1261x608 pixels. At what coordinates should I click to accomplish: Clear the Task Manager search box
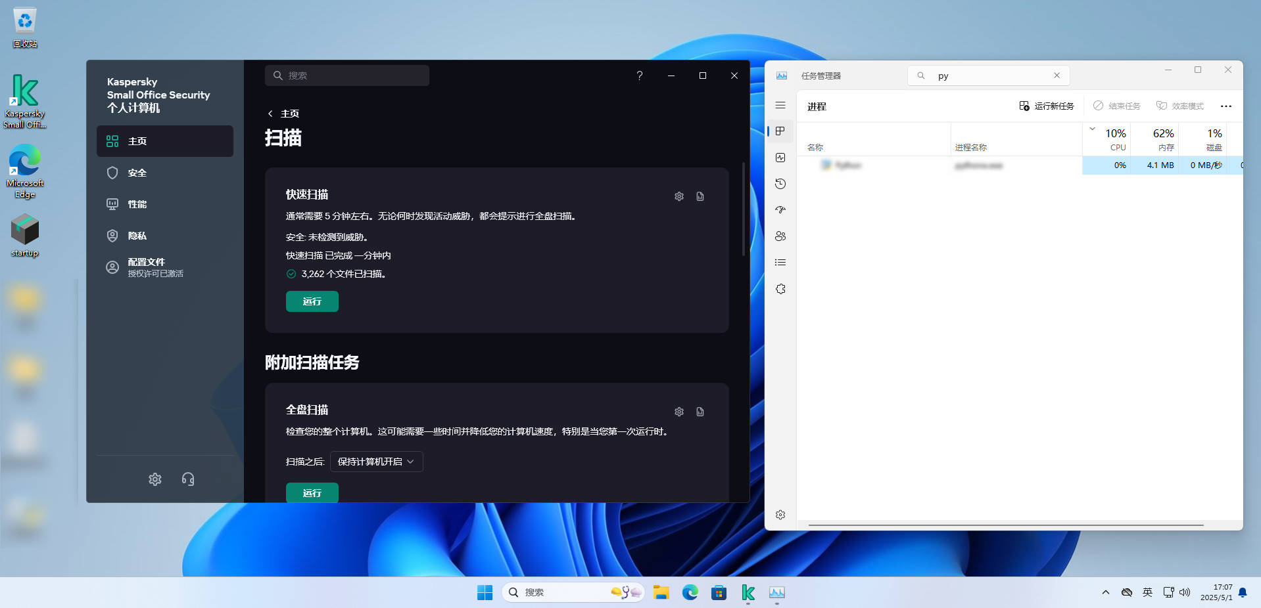1057,76
